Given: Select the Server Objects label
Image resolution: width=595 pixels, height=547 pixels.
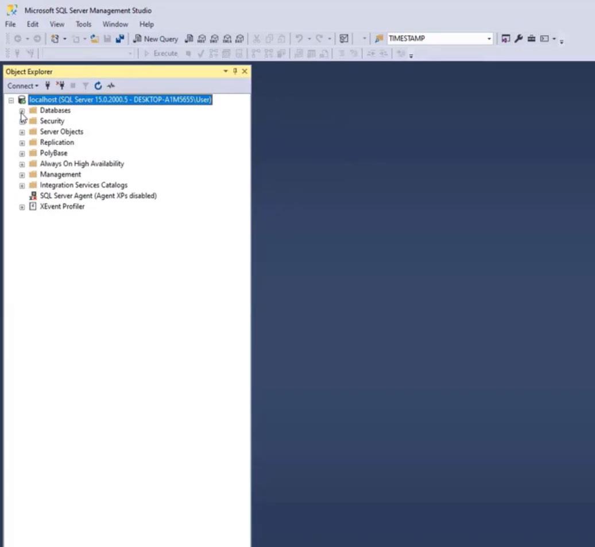Looking at the screenshot, I should pyautogui.click(x=61, y=132).
